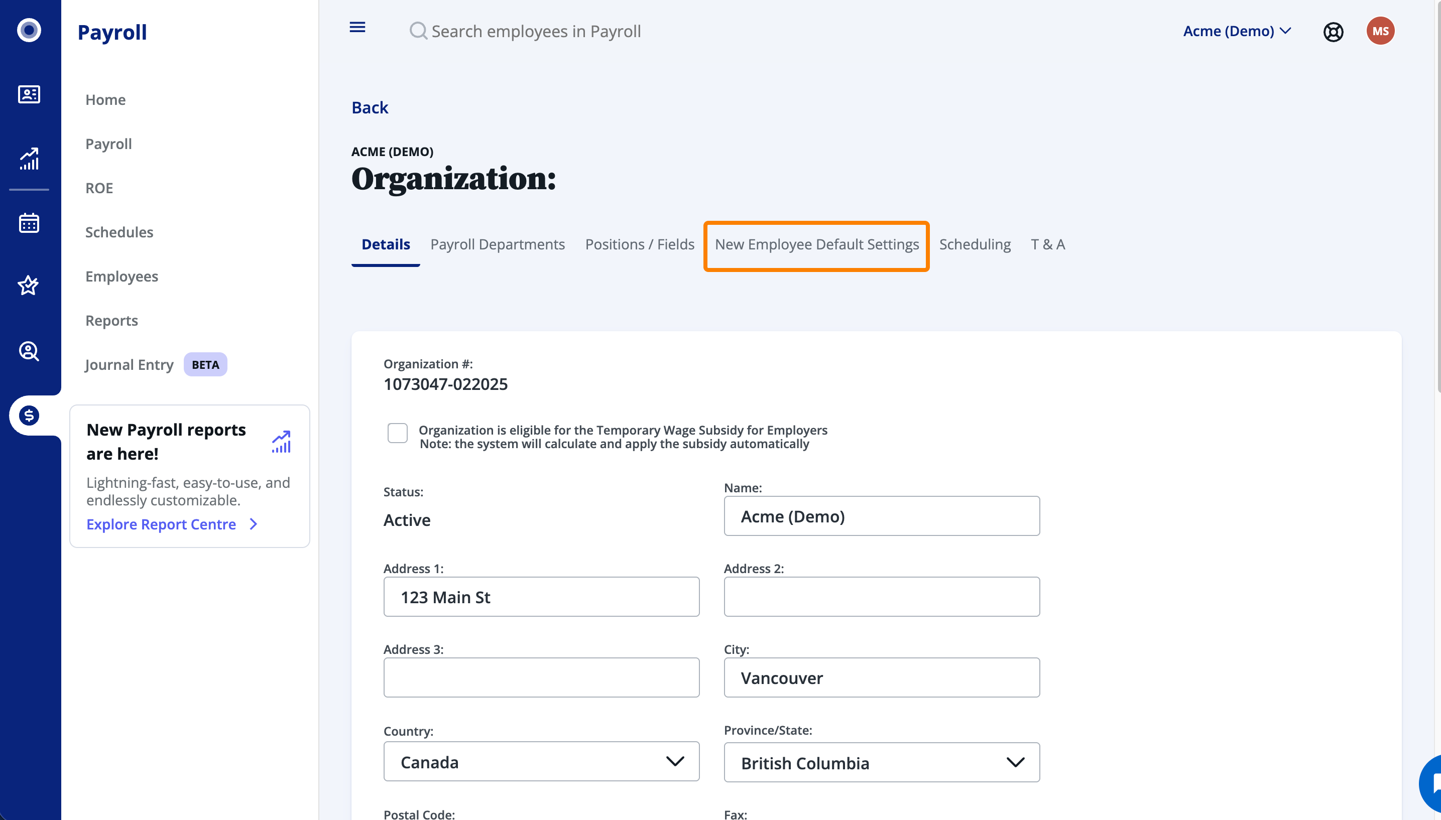Open the person search sidebar icon
Screen dimensions: 1441x820
pos(29,351)
